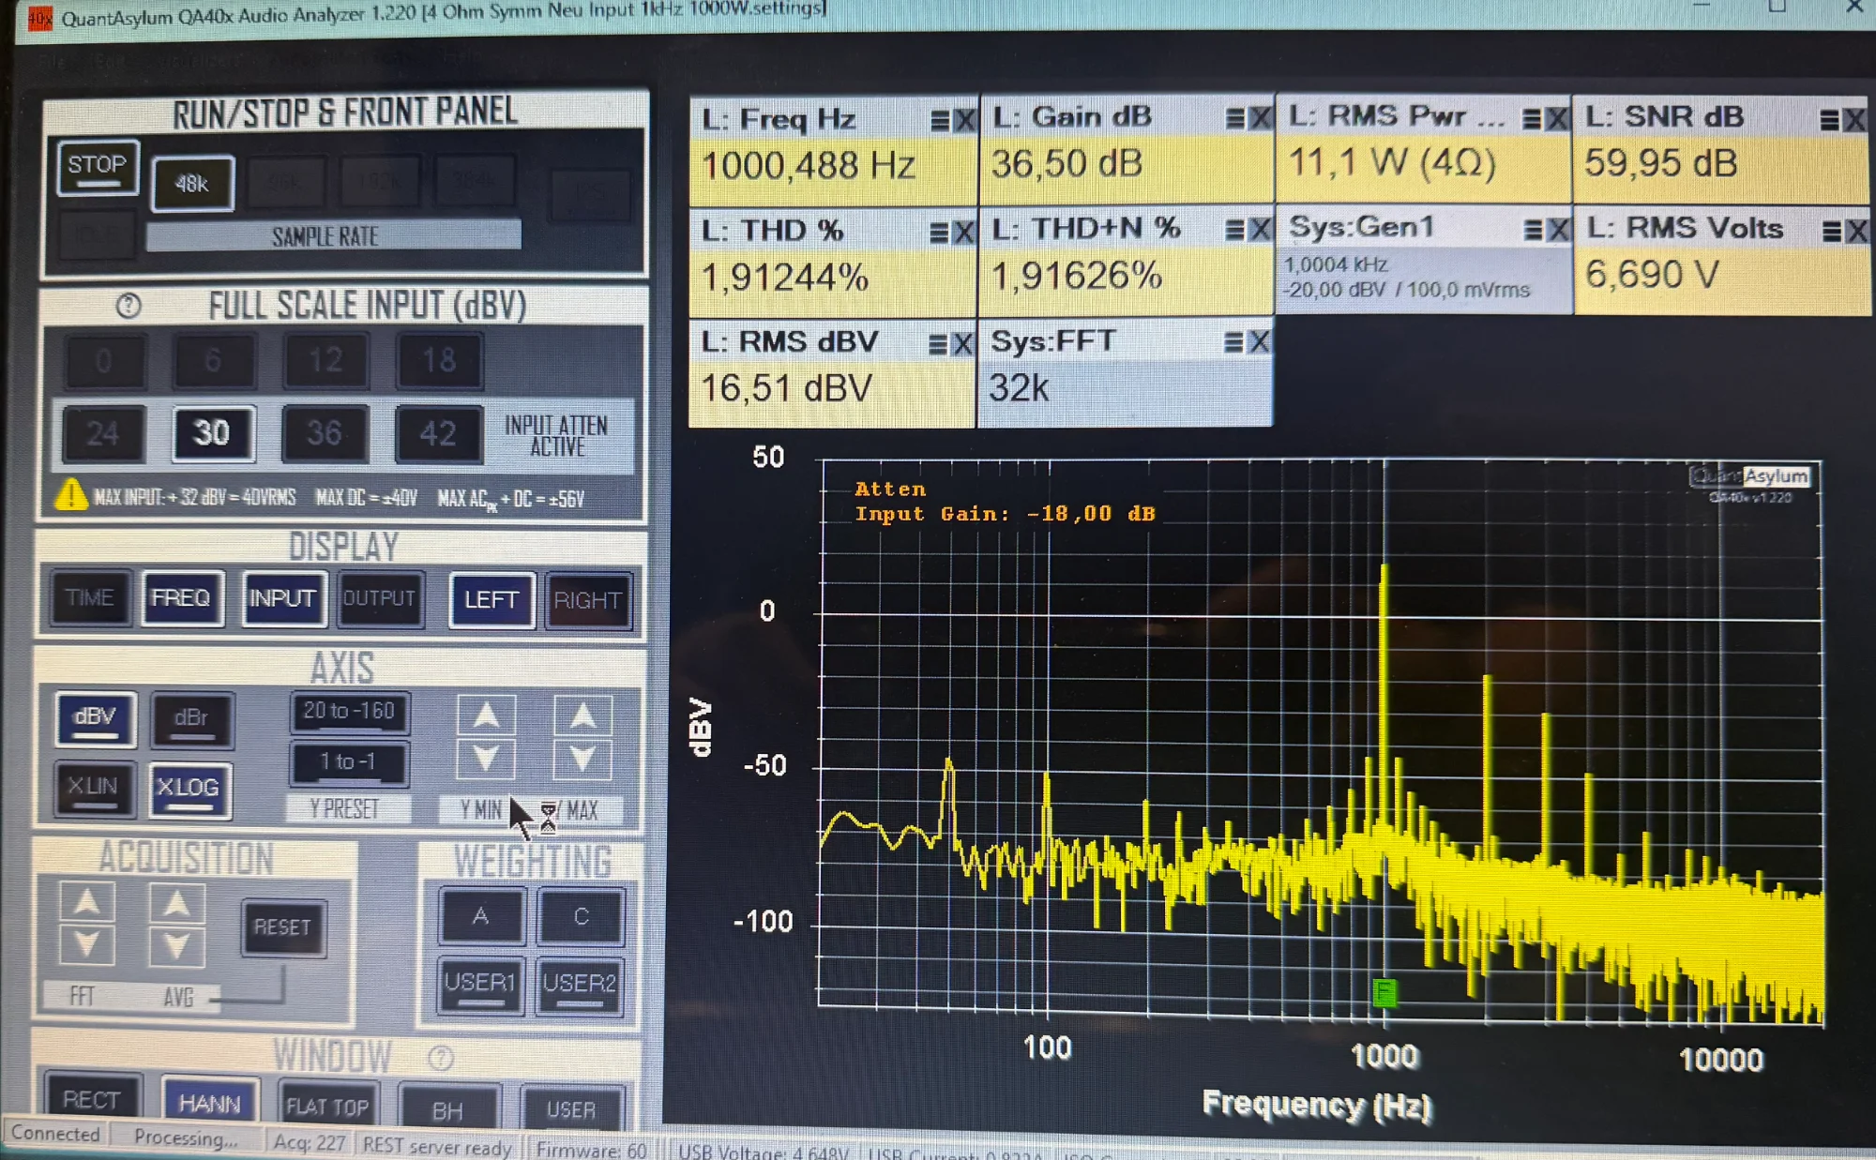This screenshot has width=1876, height=1160.
Task: Open the L: RMS Volts tile menu
Action: (x=1831, y=231)
